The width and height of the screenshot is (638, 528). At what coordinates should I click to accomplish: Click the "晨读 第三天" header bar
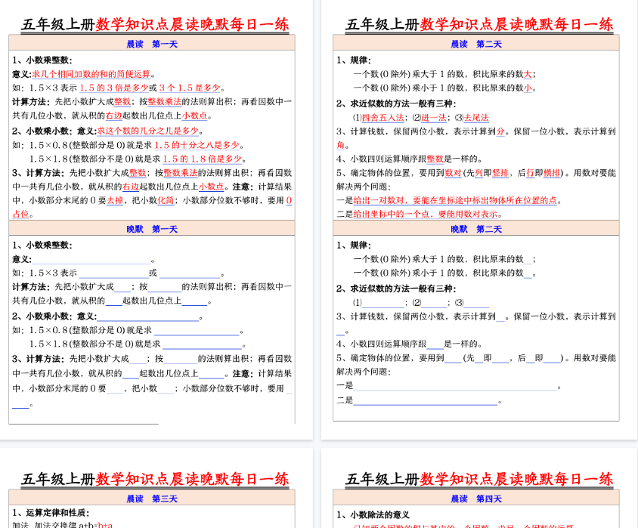point(151,499)
